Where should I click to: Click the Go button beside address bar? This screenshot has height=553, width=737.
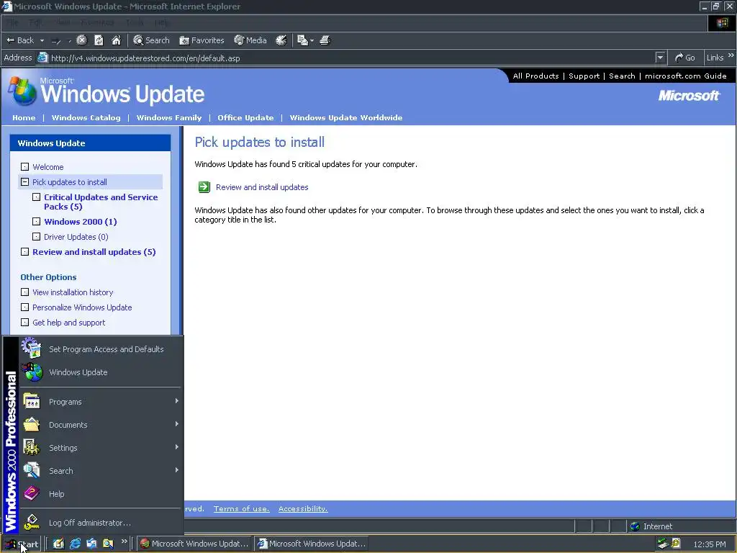point(685,58)
